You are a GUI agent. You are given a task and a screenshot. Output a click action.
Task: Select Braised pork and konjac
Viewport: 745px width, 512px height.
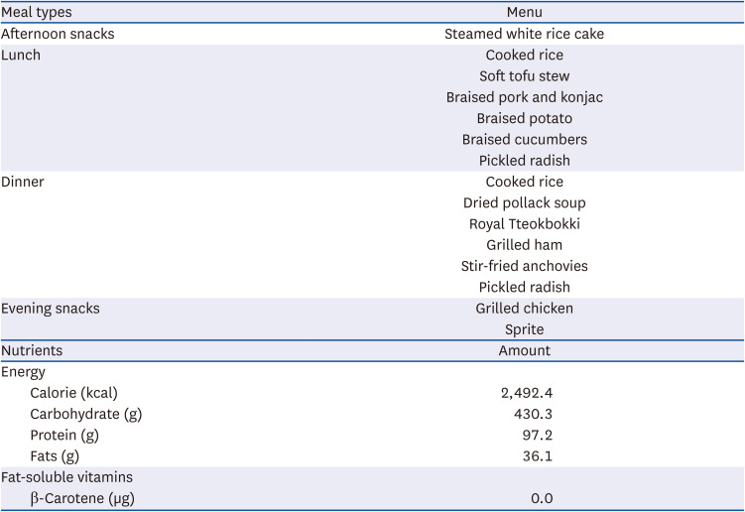click(524, 97)
